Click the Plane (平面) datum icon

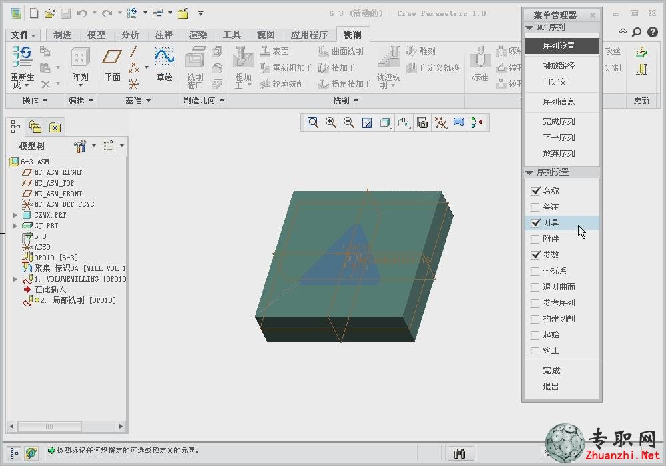[x=112, y=57]
